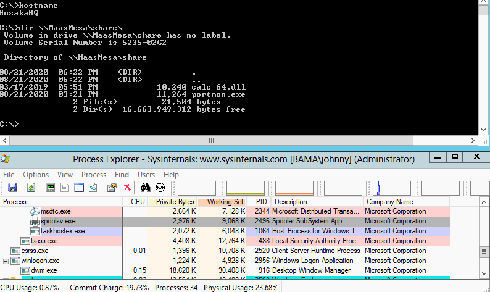Open the View menu

click(x=65, y=175)
